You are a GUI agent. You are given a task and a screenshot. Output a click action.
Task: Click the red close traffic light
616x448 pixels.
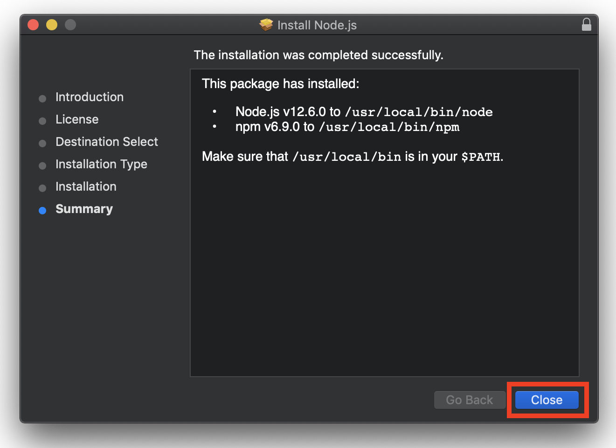tap(33, 25)
